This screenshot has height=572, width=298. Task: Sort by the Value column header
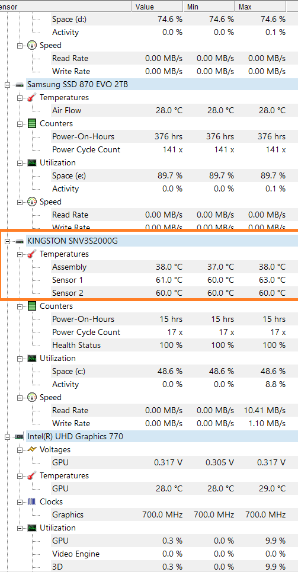pyautogui.click(x=157, y=7)
